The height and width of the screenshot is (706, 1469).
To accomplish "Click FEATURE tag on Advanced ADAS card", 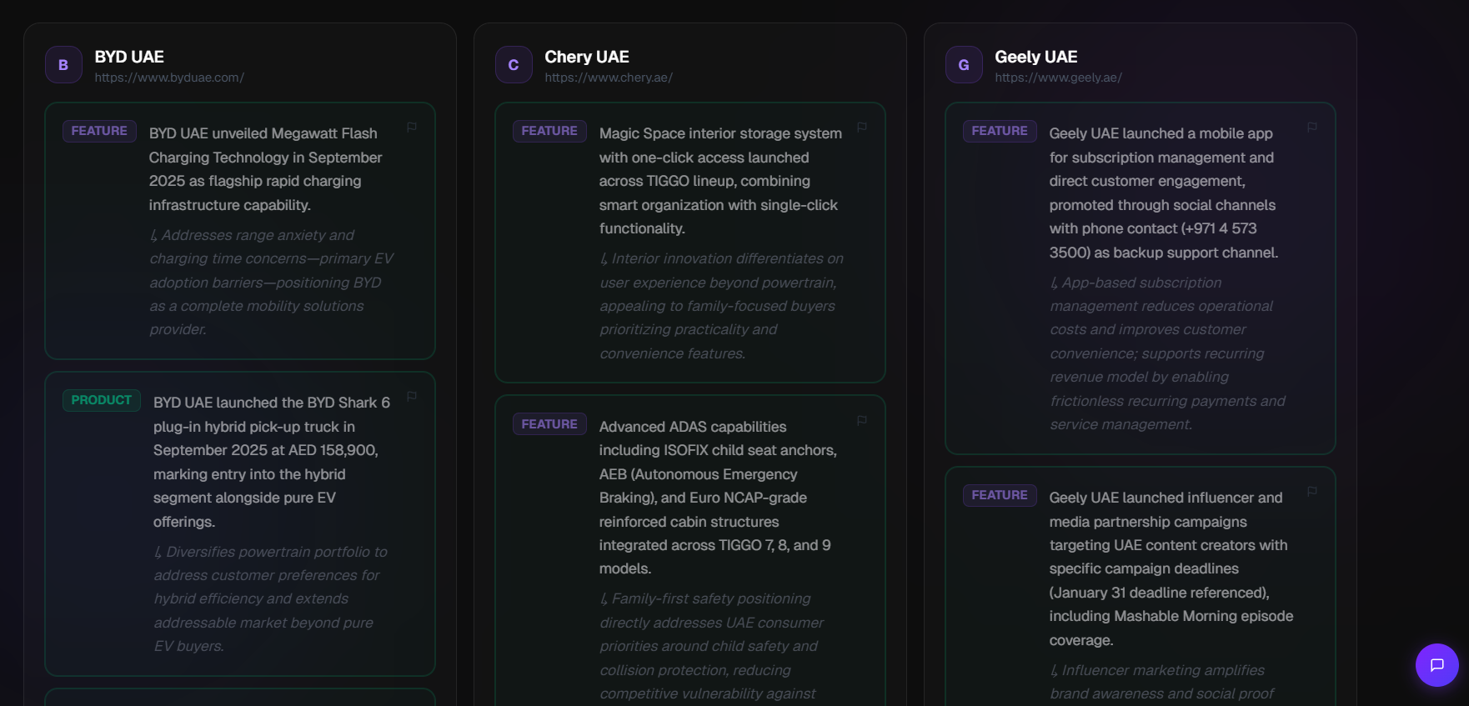I will (549, 424).
